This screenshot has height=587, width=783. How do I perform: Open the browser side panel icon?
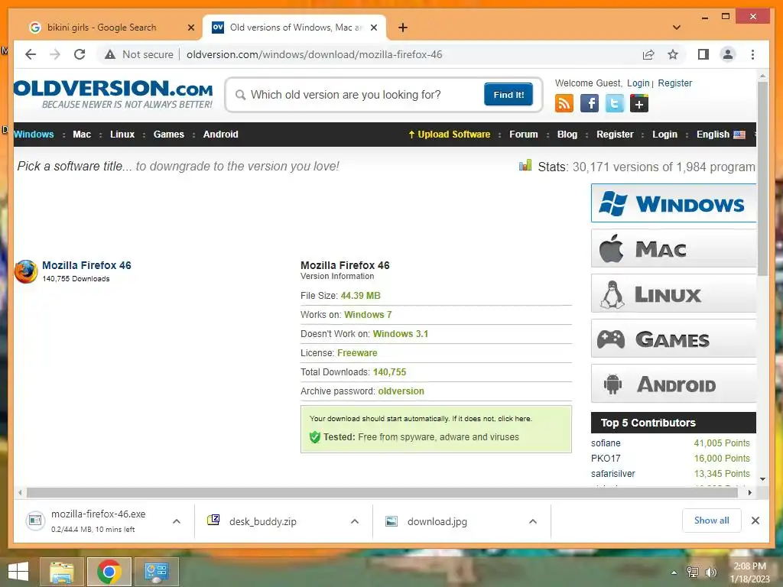703,54
